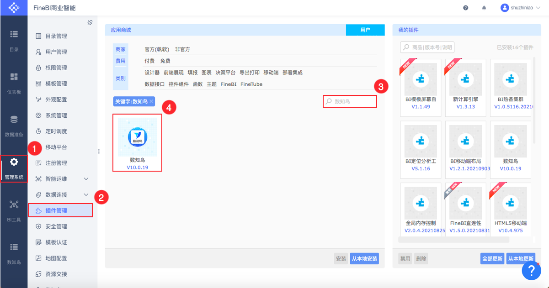This screenshot has height=288, width=549.
Task: Open the 仪表板 dashboard section
Action: [14, 83]
